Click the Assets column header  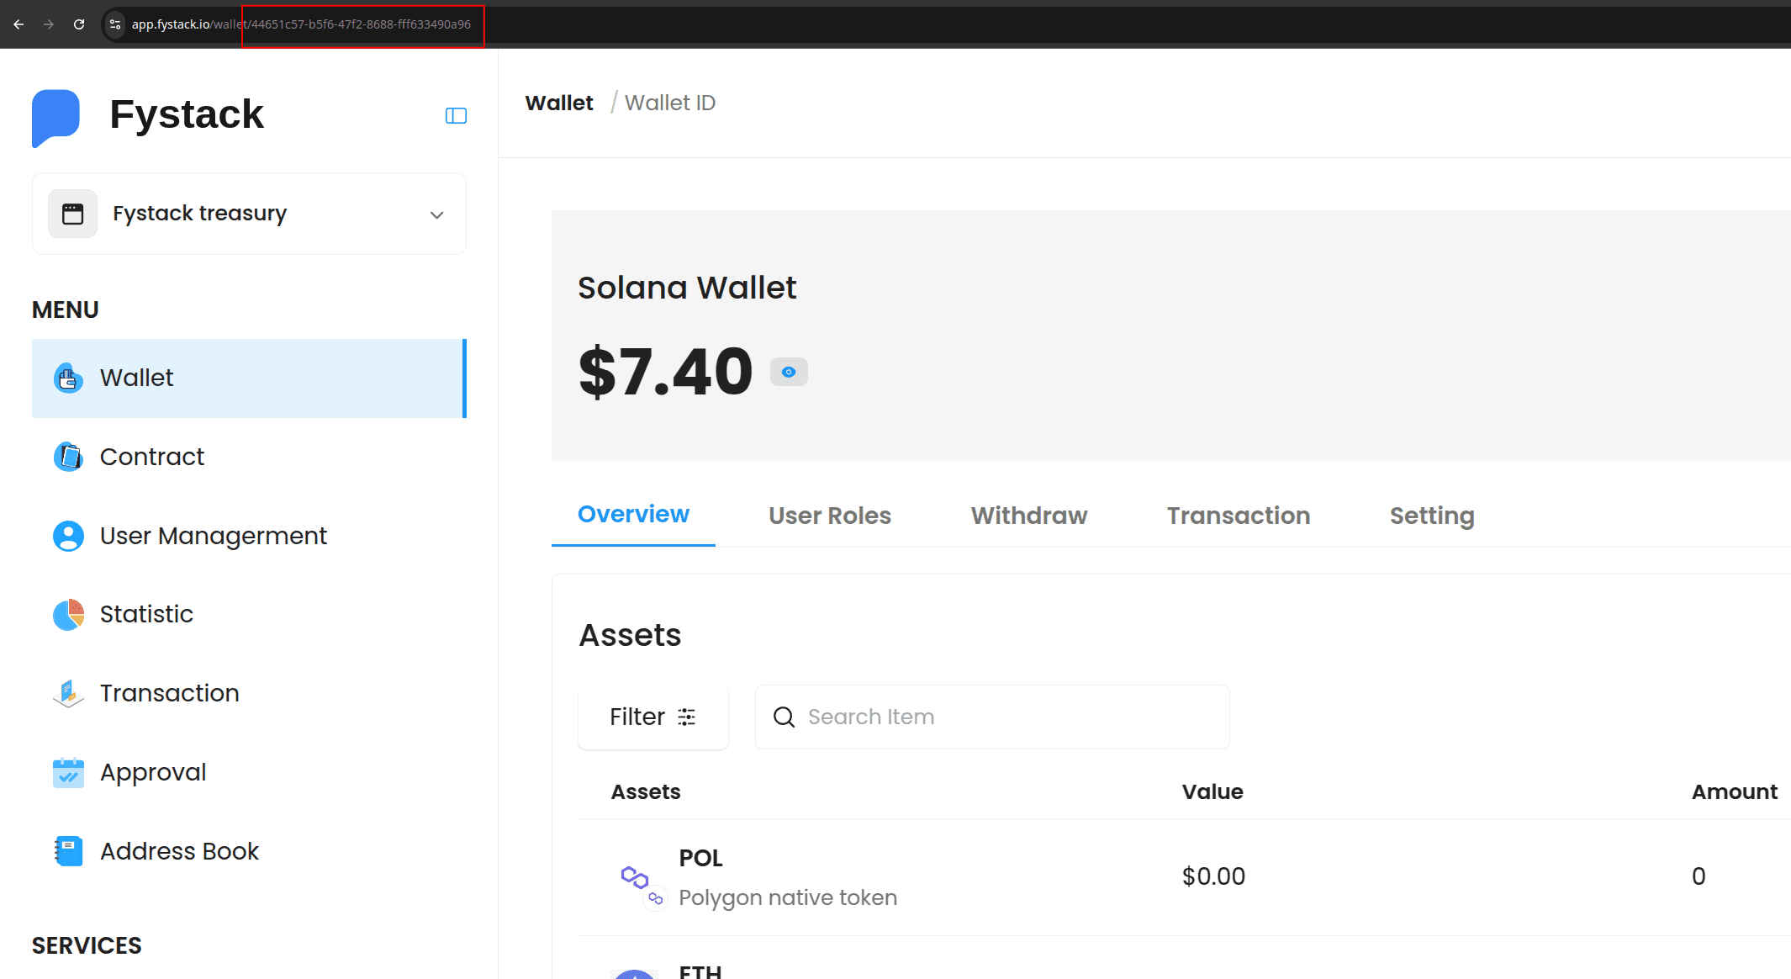646,791
